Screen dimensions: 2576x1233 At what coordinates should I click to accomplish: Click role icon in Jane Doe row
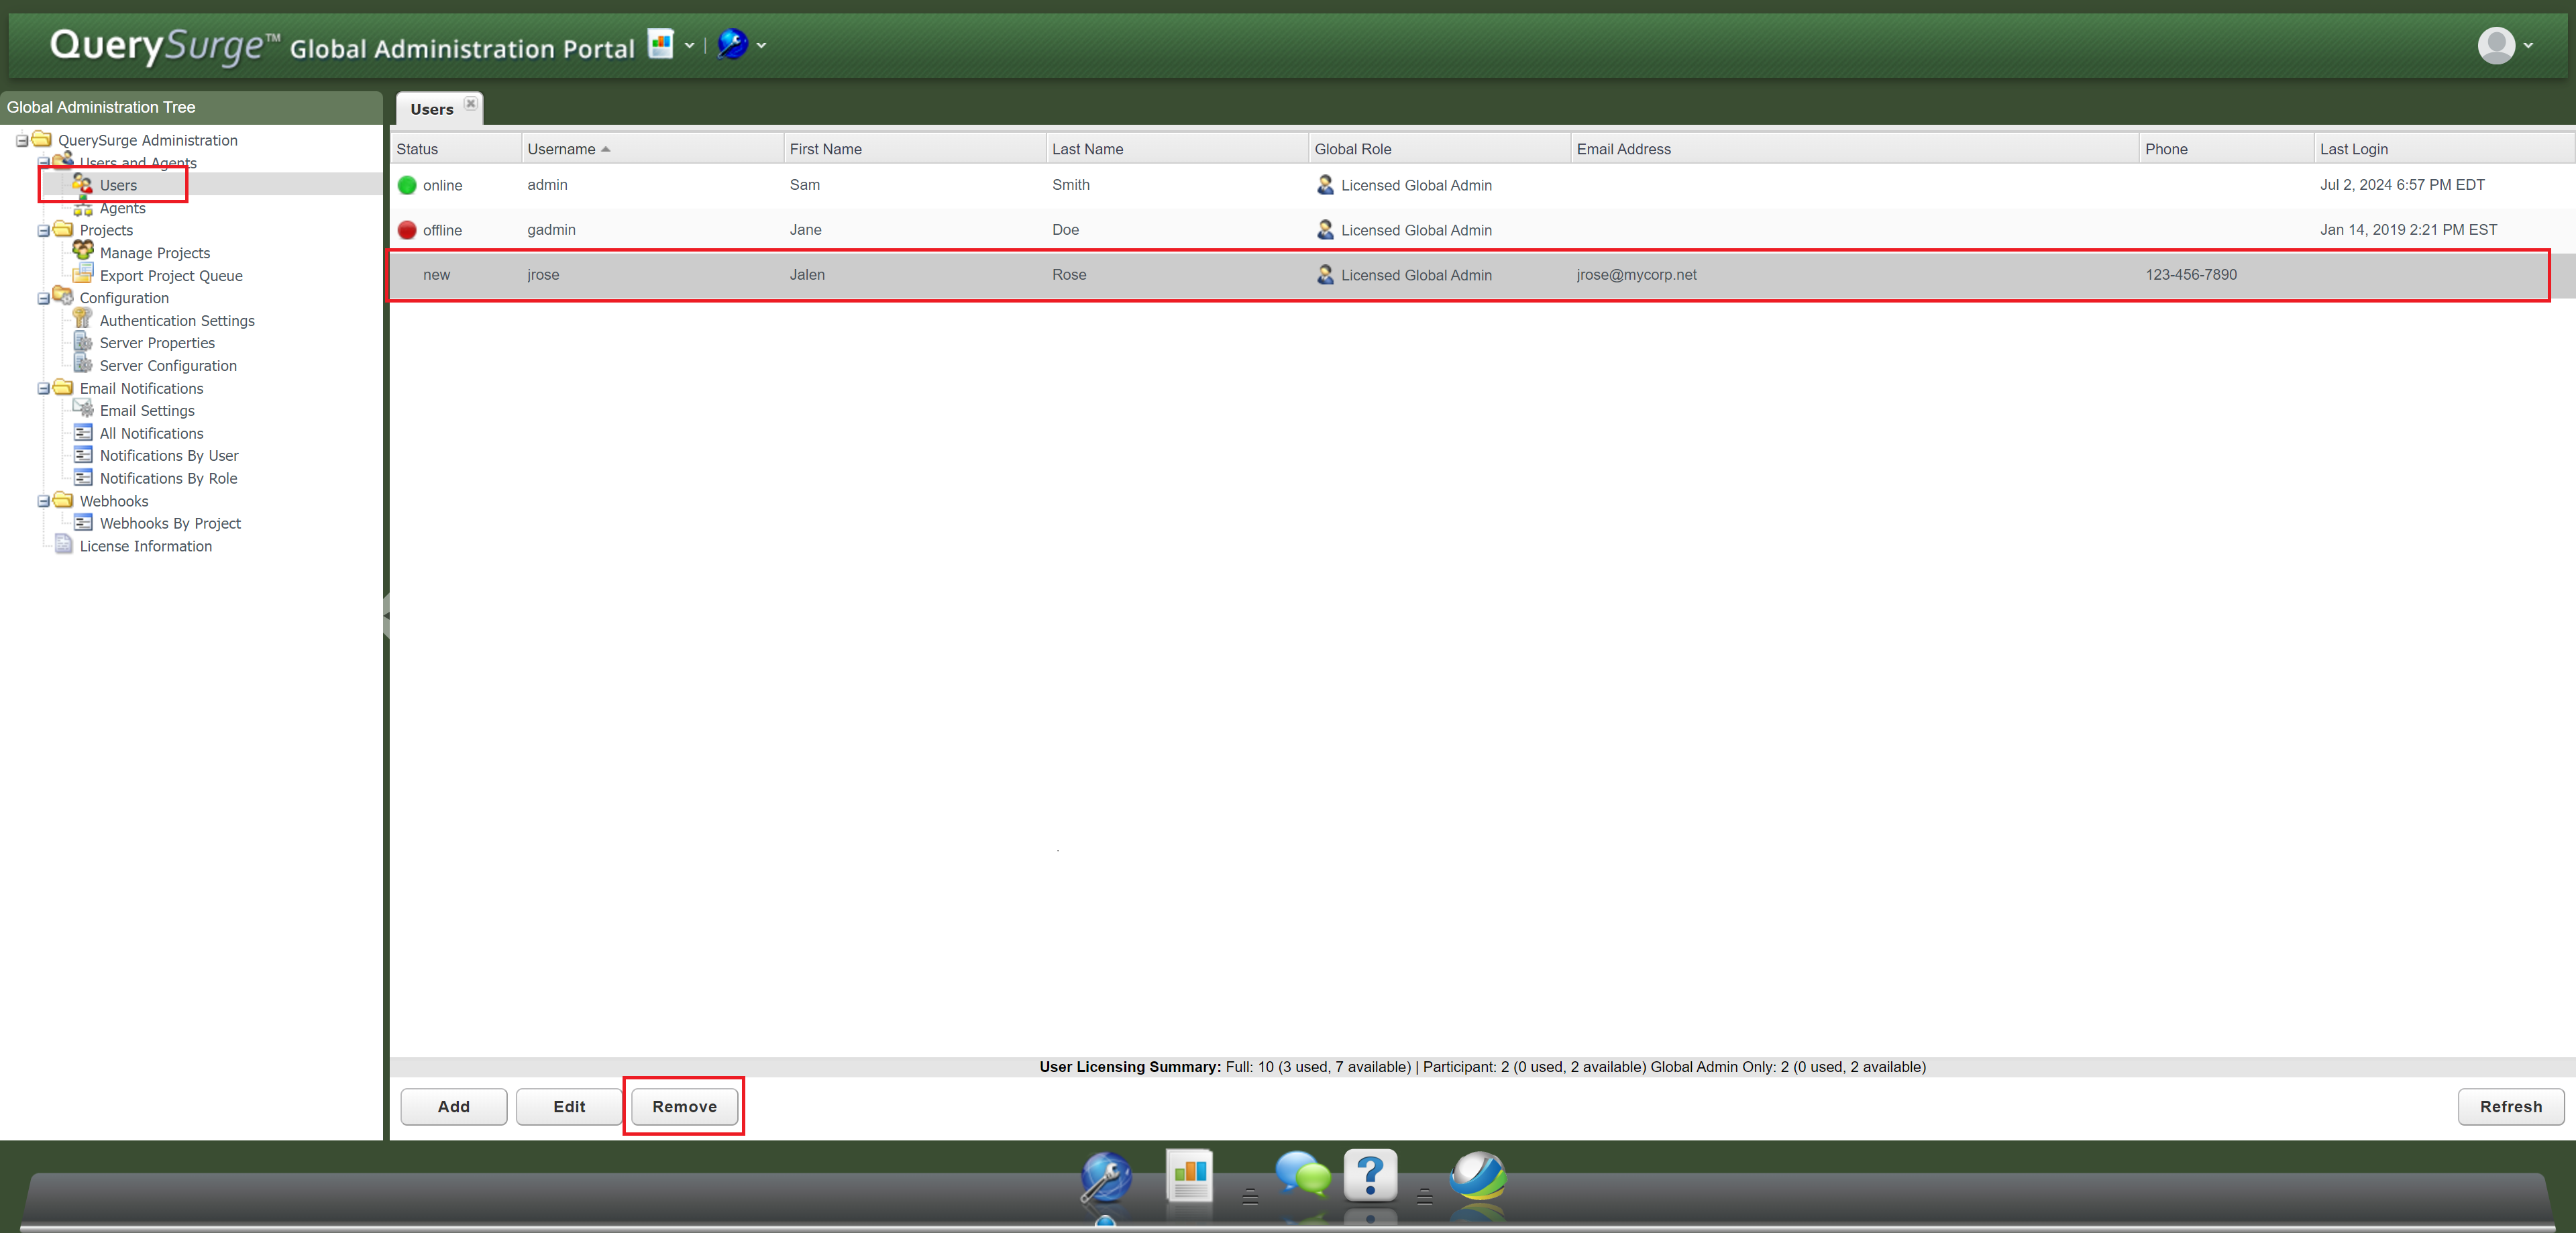[x=1325, y=229]
